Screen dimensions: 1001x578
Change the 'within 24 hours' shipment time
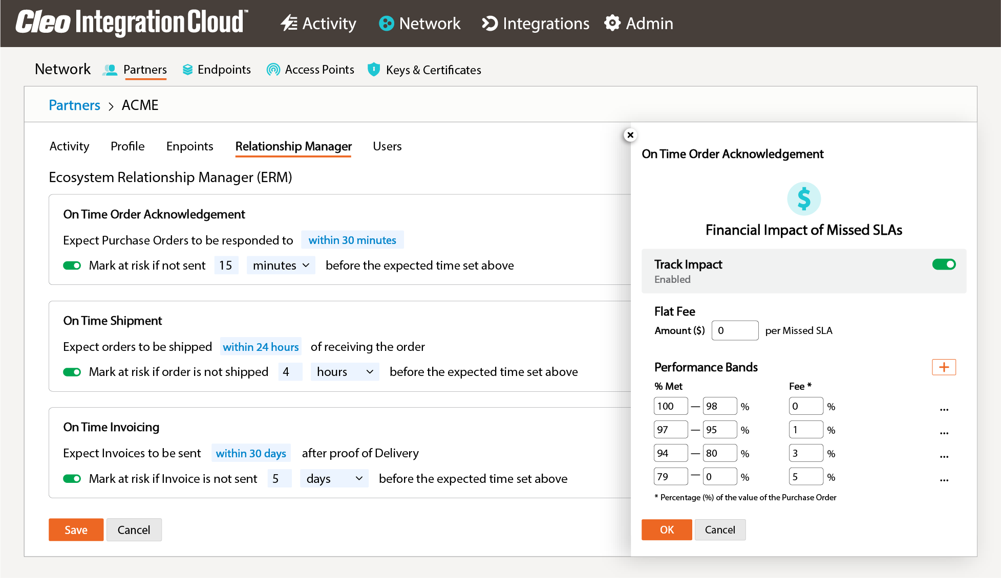click(x=261, y=347)
